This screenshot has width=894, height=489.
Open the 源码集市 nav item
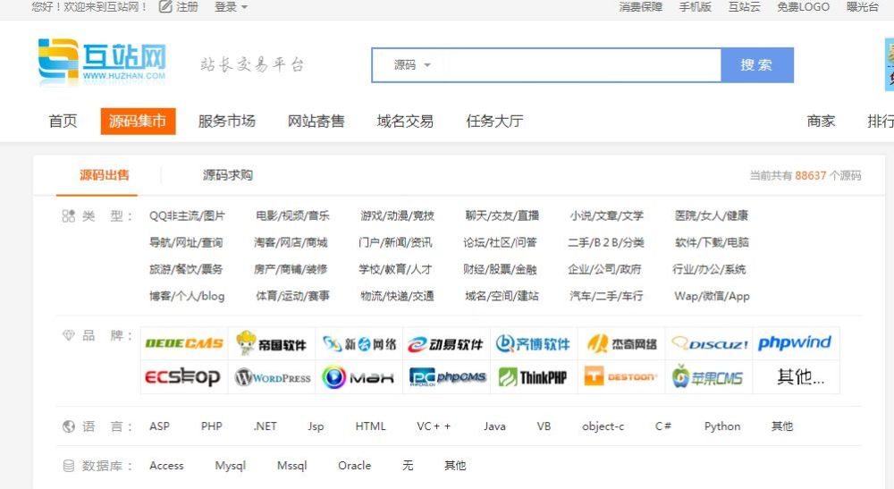click(138, 121)
